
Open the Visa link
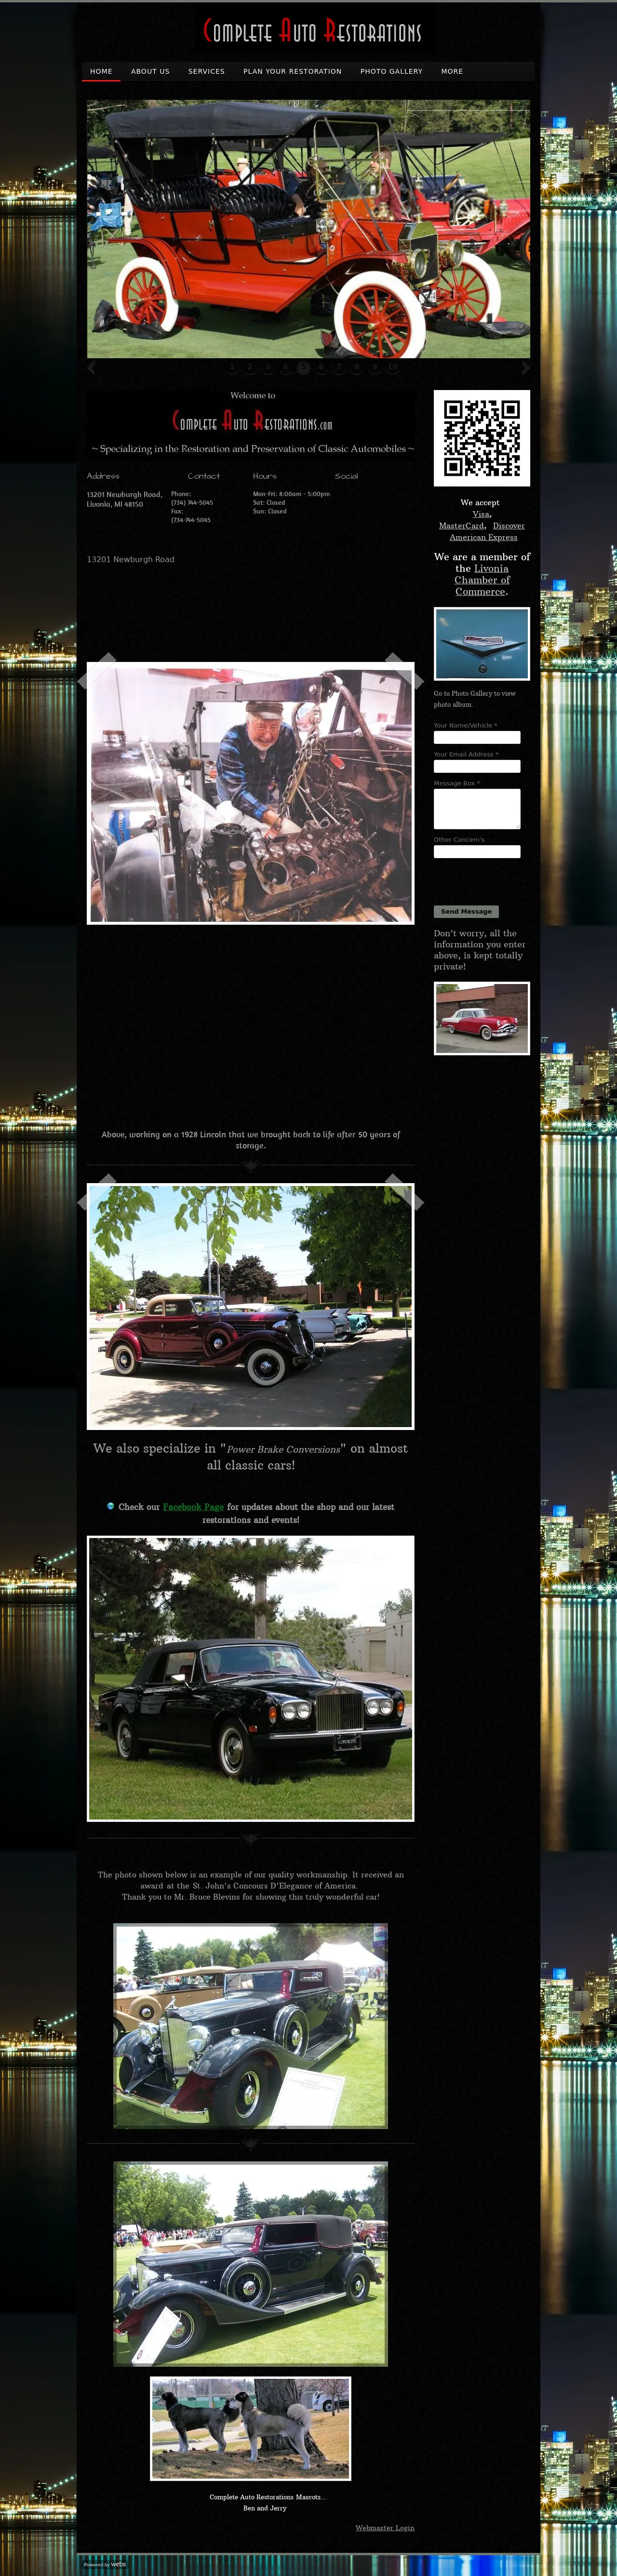pyautogui.click(x=481, y=514)
